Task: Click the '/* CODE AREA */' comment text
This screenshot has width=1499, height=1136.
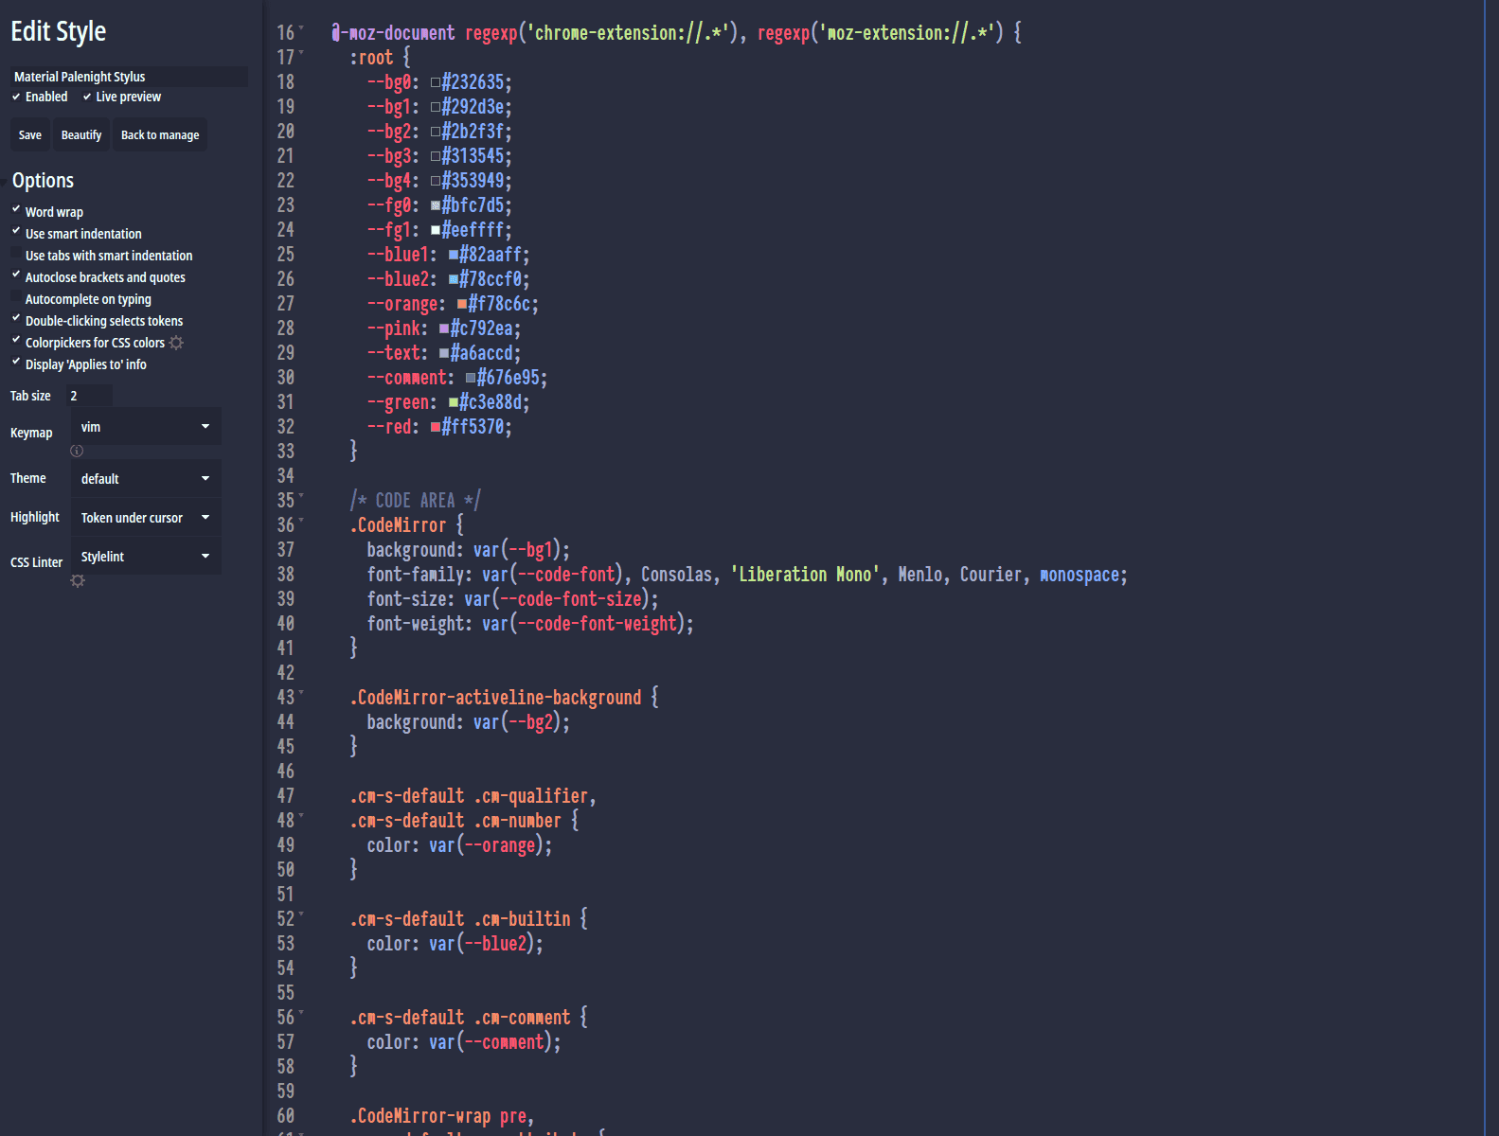Action: (416, 500)
